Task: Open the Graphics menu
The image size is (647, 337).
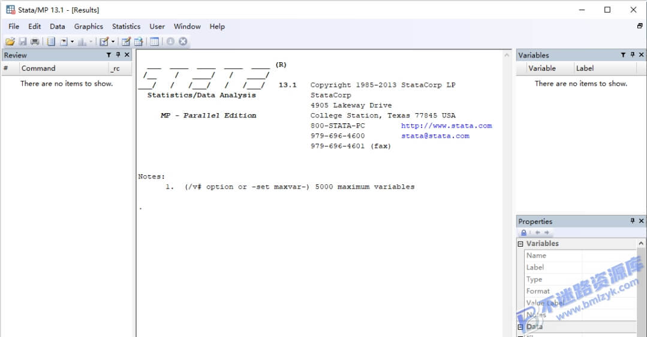Action: pos(89,26)
